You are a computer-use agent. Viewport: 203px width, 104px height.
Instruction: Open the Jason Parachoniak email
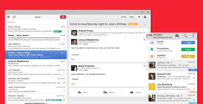pyautogui.click(x=36, y=89)
